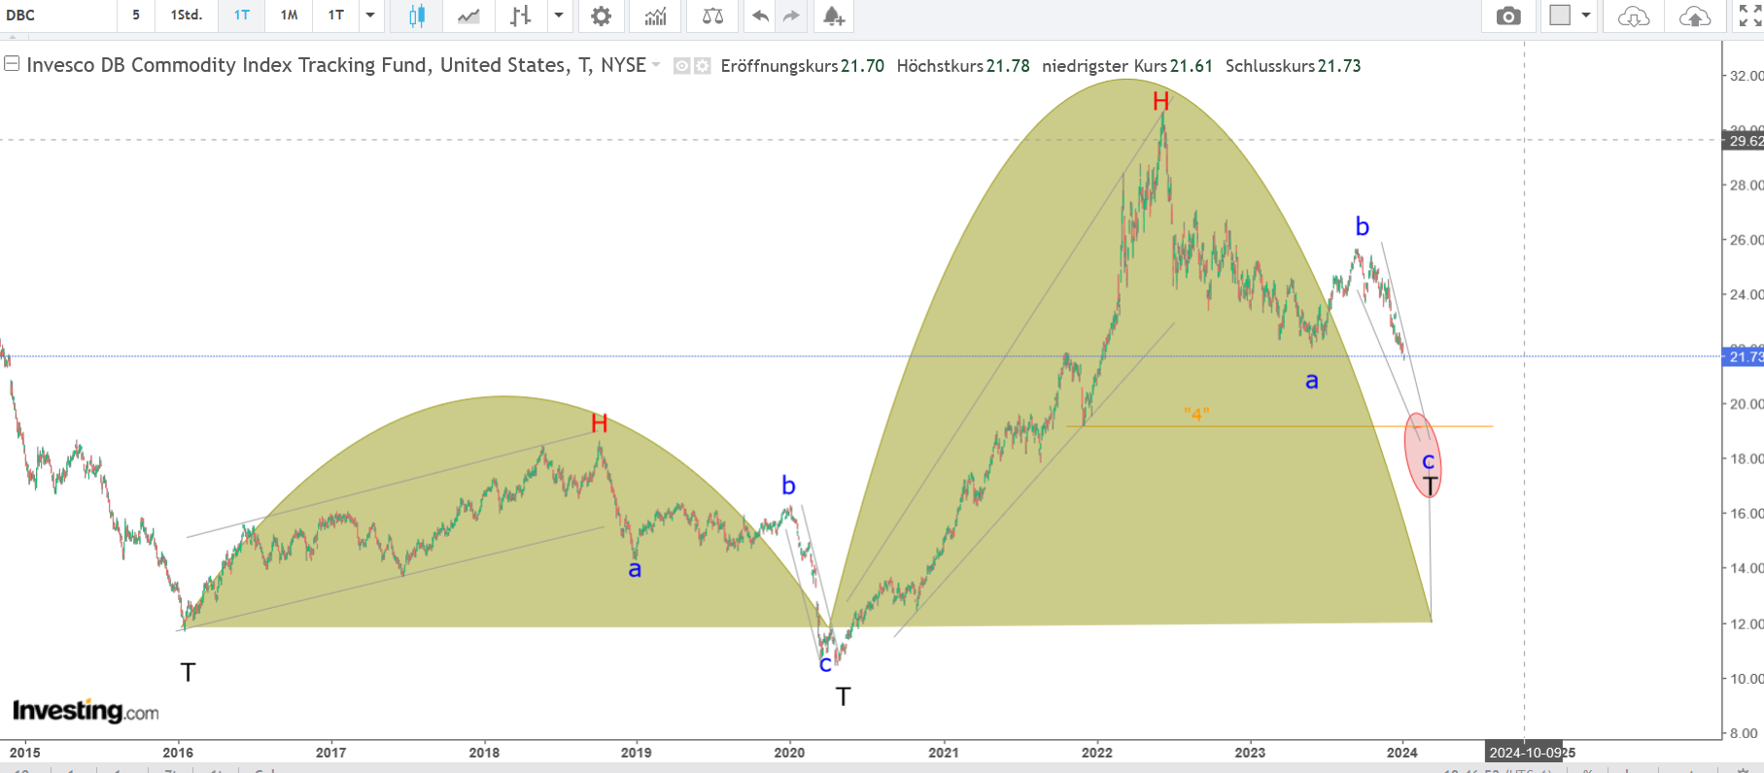Viewport: 1764px width, 773px height.
Task: Click the 2022 label on time axis
Action: 1097,753
